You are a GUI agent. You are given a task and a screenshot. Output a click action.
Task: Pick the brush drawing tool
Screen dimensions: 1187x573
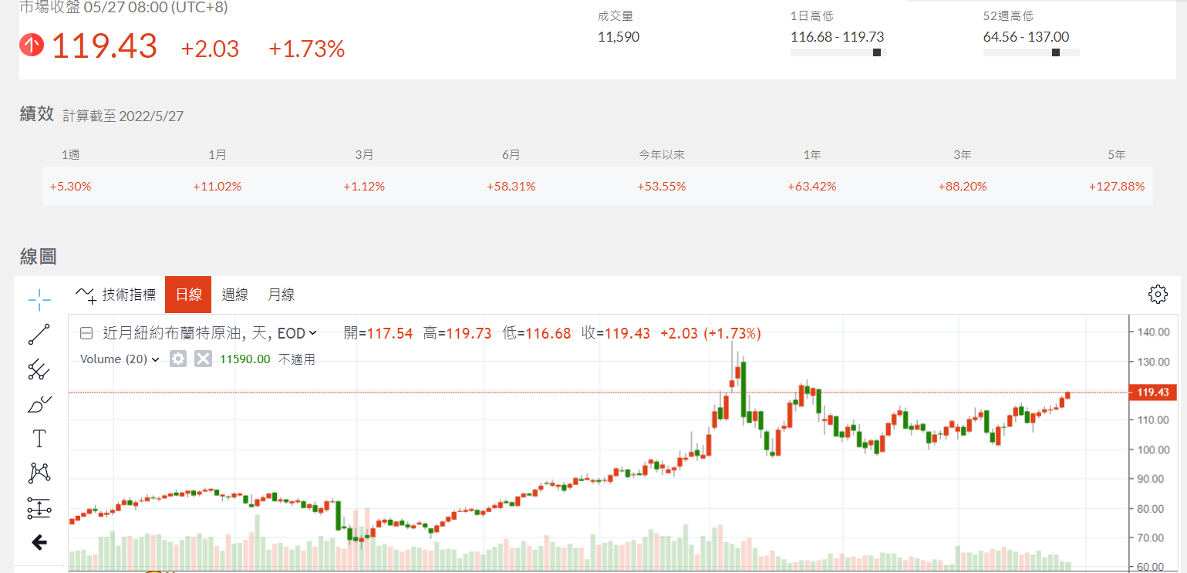click(39, 404)
